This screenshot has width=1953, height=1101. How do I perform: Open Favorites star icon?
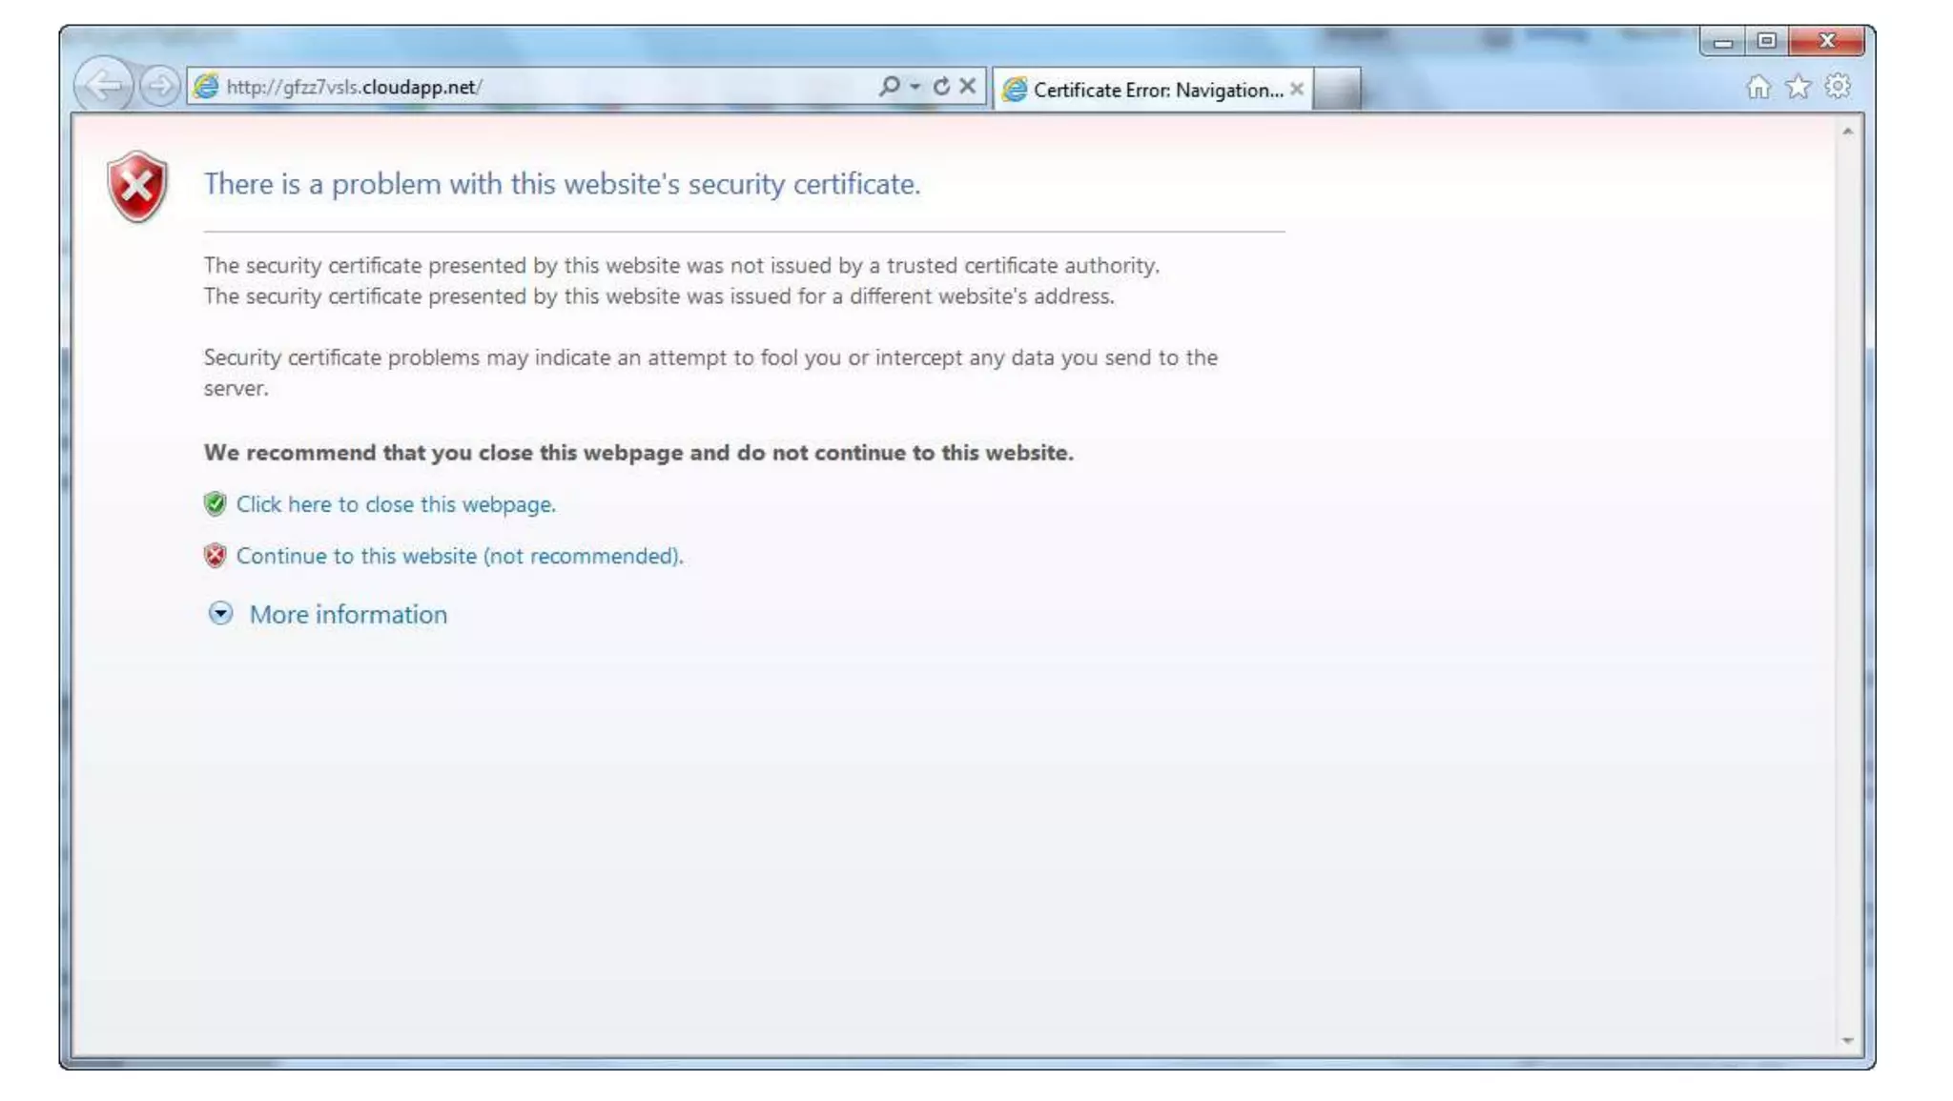(1798, 88)
